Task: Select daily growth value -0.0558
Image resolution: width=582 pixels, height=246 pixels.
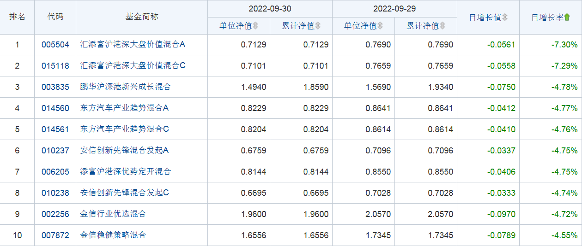Action: point(501,66)
